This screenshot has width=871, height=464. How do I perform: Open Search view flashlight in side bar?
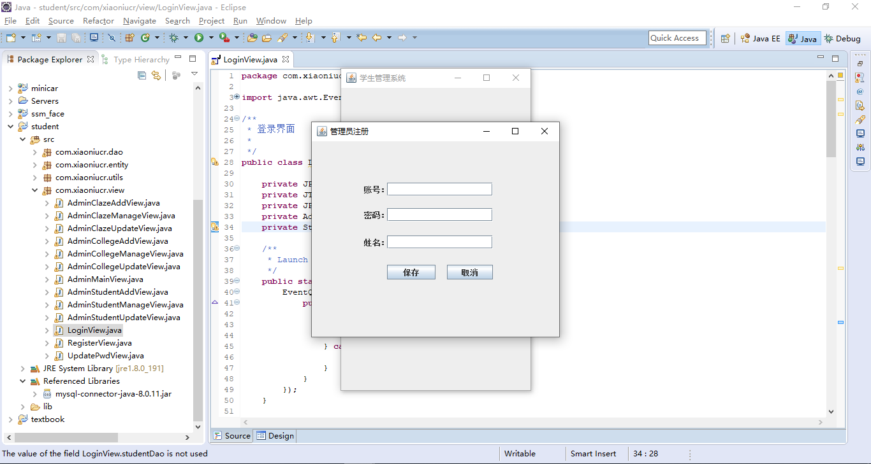point(860,120)
